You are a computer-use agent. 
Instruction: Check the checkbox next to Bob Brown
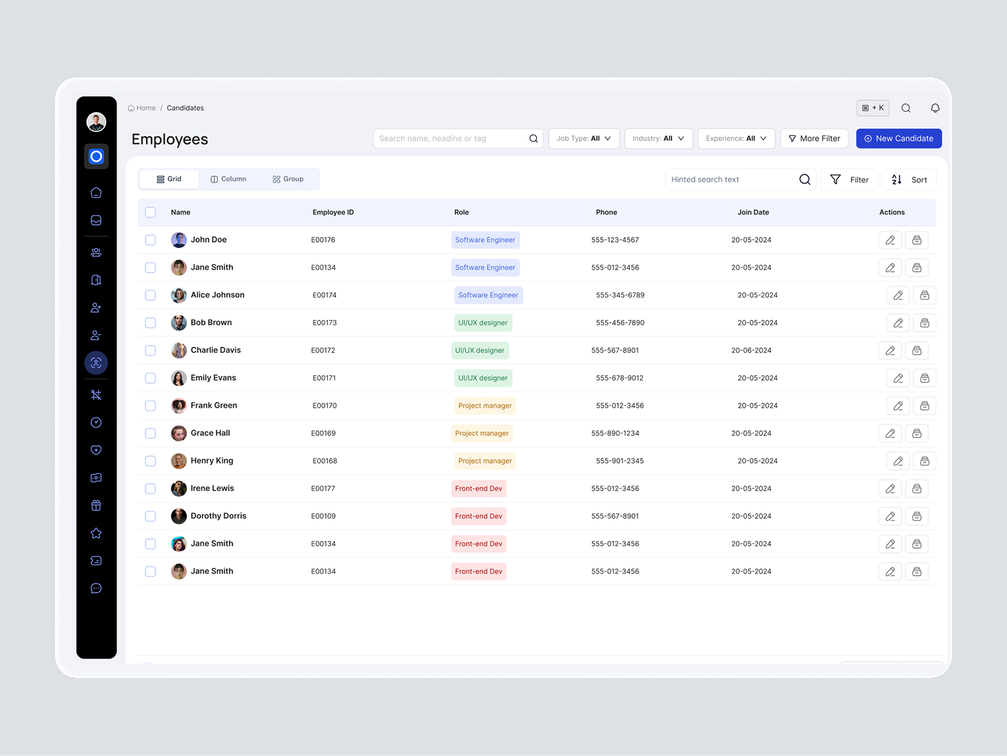(150, 323)
